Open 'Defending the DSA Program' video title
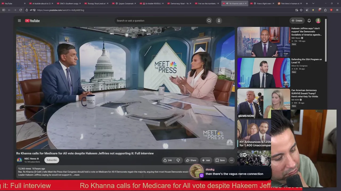Screen dimensions: 341x191 [x=307, y=61]
